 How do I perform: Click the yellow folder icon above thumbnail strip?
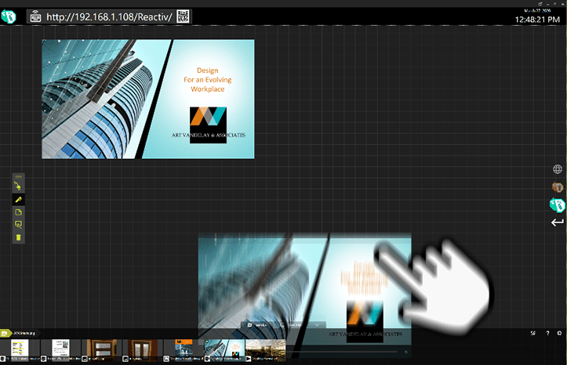(5, 333)
